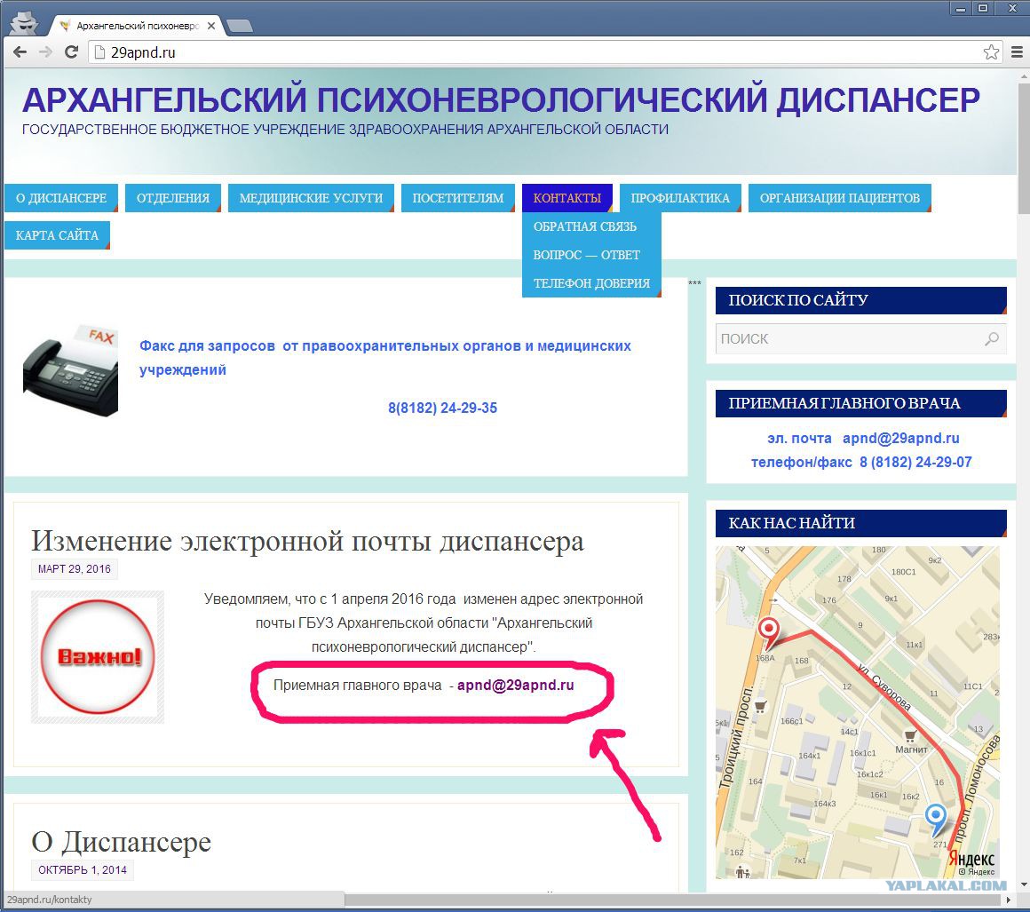Screen dimensions: 1030x912
Task: Click the red map marker on the map
Action: click(x=767, y=631)
